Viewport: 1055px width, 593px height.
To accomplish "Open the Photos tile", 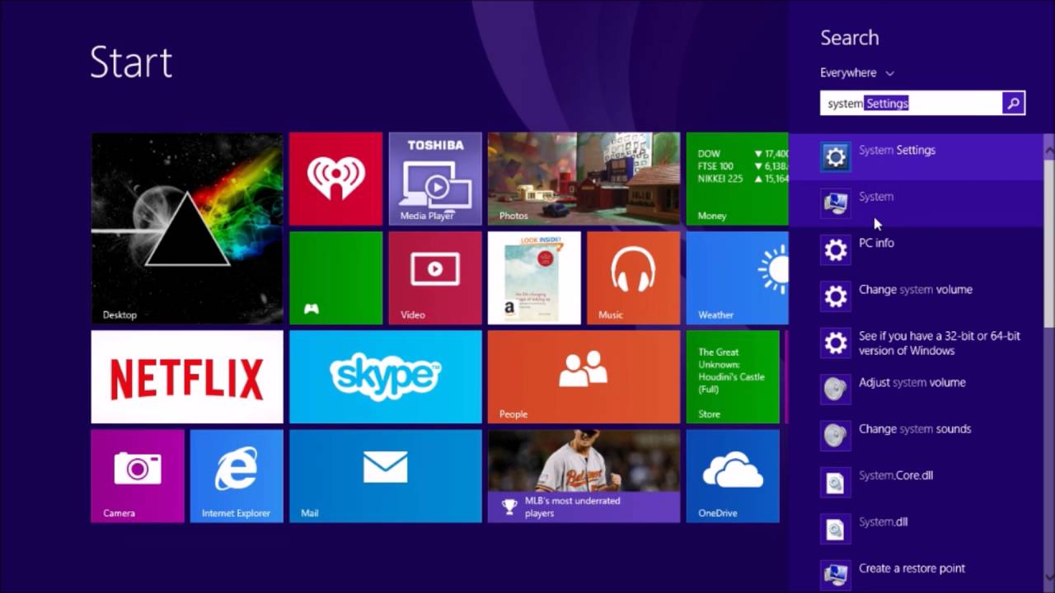I will (x=584, y=179).
